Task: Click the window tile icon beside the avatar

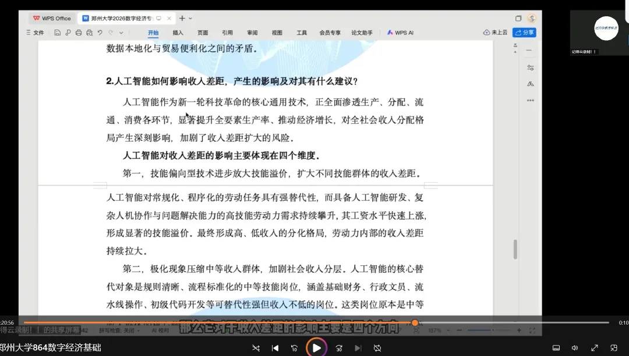Action: point(518,19)
